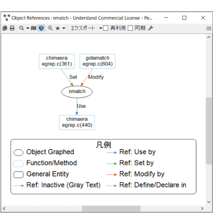
Task: Click the Use edge label
Action: tap(81, 106)
